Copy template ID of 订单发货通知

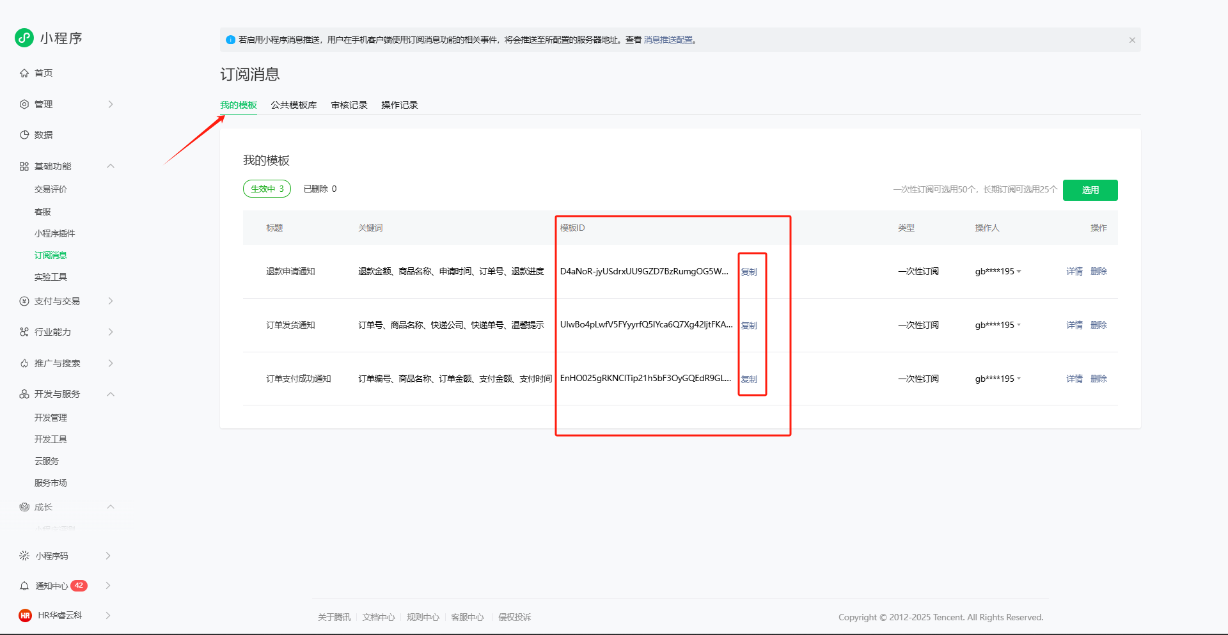(x=749, y=325)
